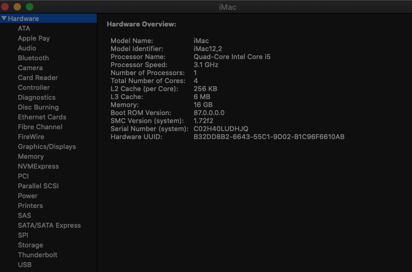Collapse the Hardware disclosure triangle

pos(4,18)
